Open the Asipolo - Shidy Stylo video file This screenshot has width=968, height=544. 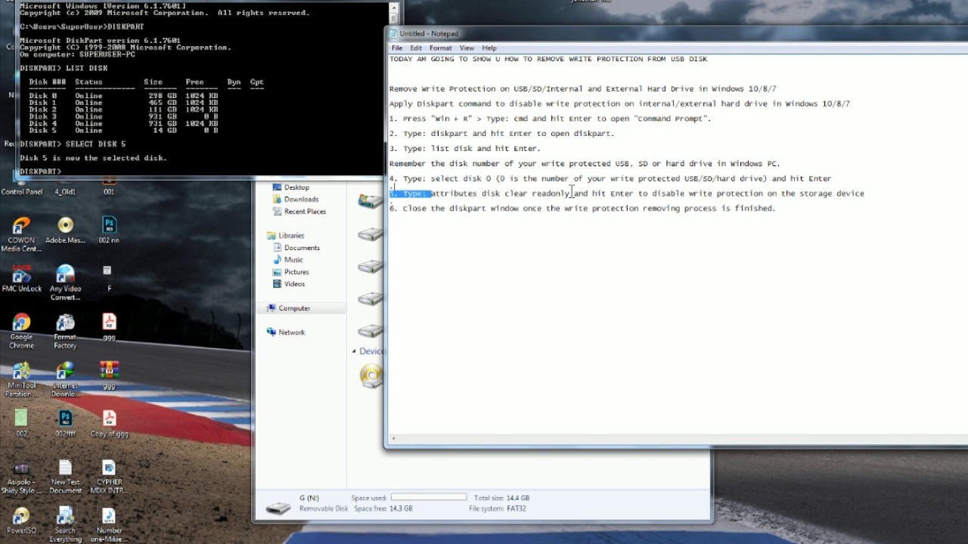21,477
